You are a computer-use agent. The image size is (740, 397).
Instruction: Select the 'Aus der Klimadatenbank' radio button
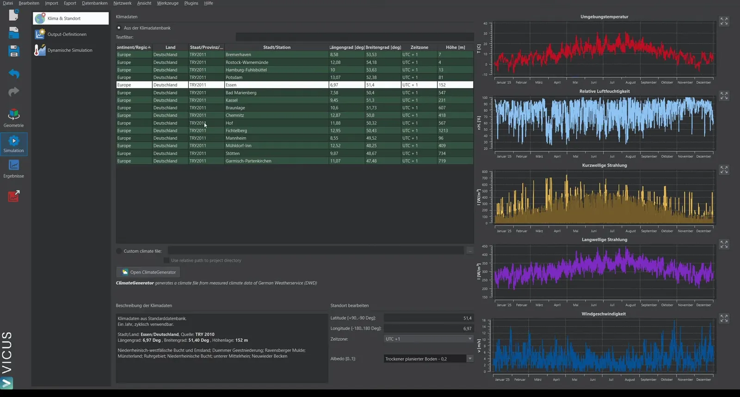tap(119, 28)
